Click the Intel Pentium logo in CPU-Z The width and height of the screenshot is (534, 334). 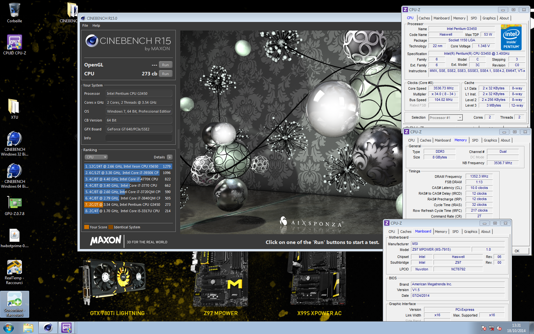(x=511, y=37)
